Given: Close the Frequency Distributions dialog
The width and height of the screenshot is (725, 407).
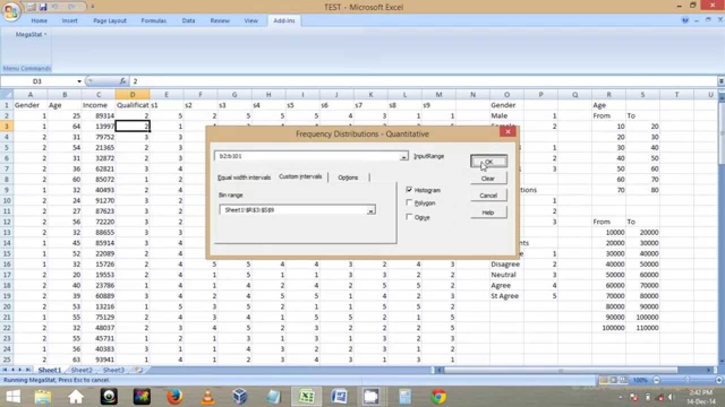Looking at the screenshot, I should 508,132.
